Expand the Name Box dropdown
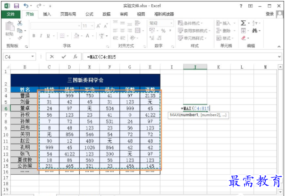This screenshot has width=286, height=196. pyautogui.click(x=33, y=56)
